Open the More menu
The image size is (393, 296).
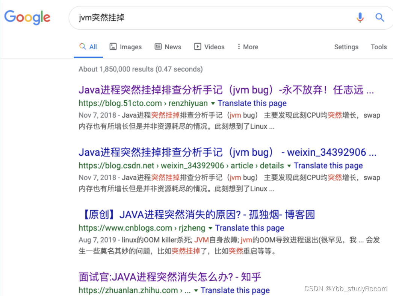[x=248, y=47]
